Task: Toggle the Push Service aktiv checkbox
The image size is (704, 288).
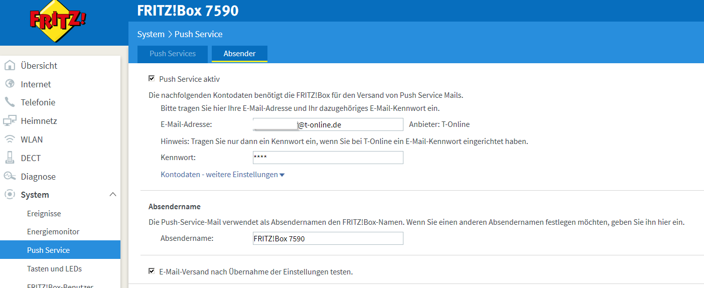Action: click(152, 79)
